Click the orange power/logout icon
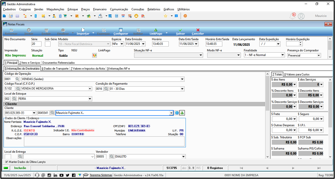335x179 pixels. click(185, 16)
